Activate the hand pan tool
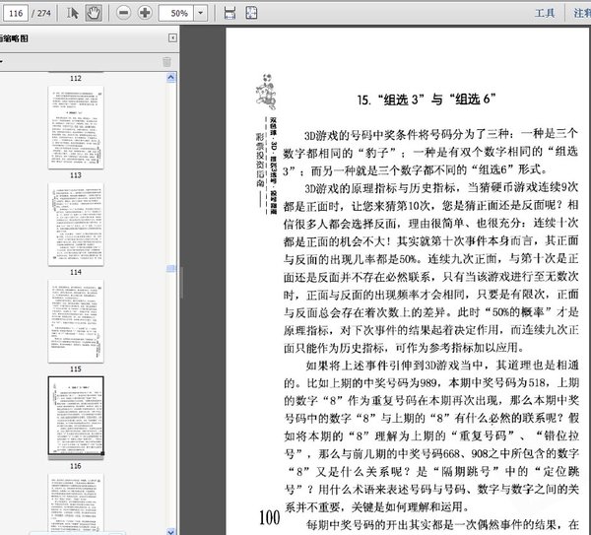Screen dimensions: 591x535 [93, 13]
